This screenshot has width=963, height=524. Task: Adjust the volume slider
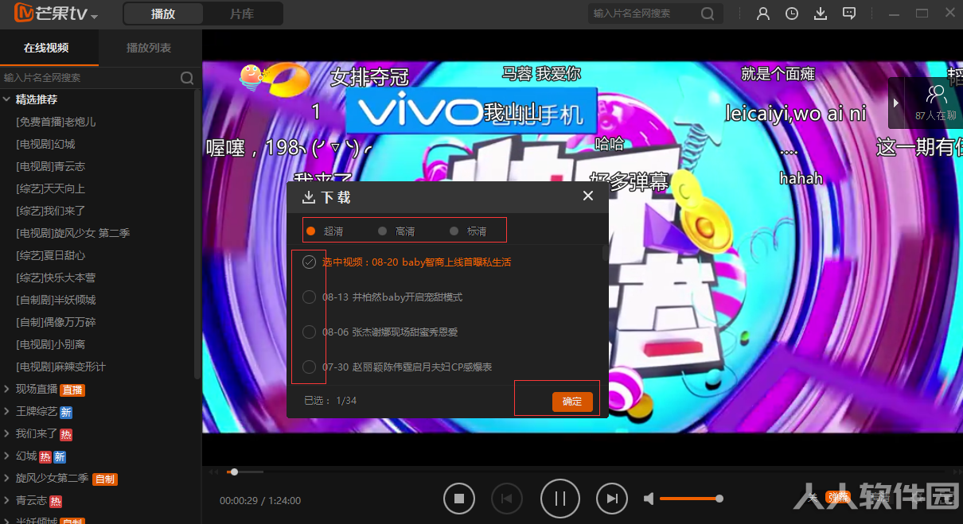coord(691,499)
